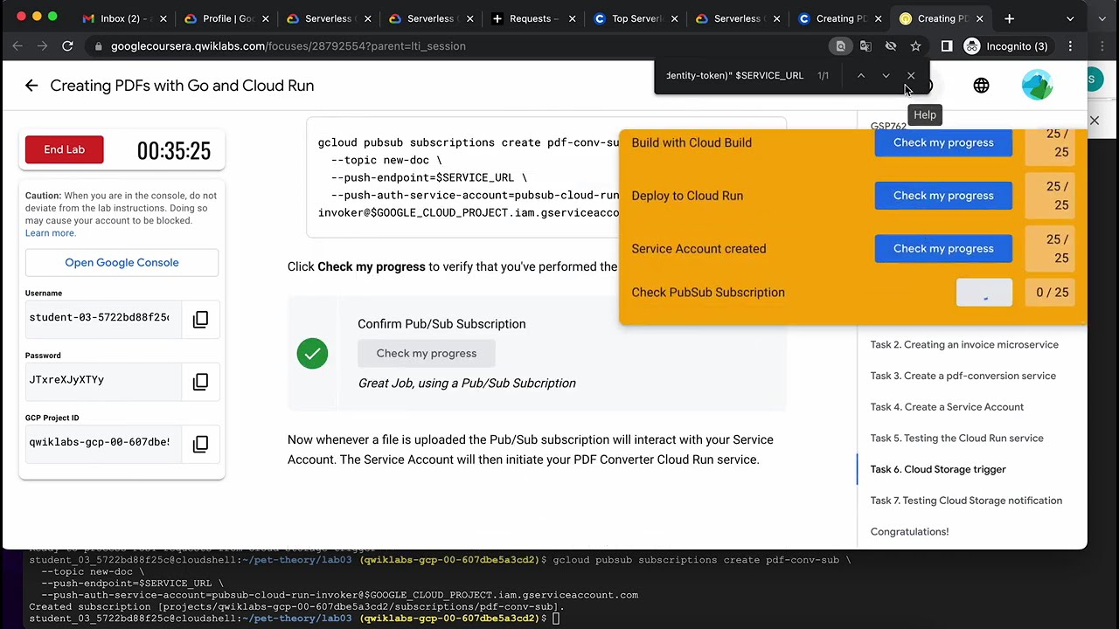Close the find-in-page bar

point(911,76)
